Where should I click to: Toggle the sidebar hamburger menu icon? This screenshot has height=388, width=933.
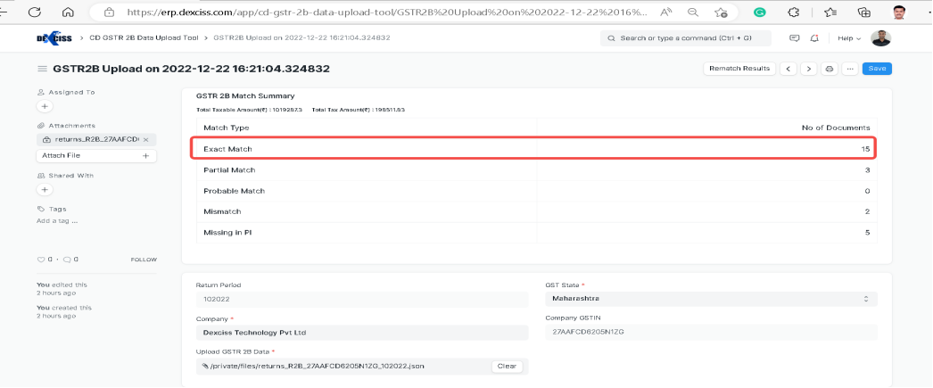pos(41,69)
